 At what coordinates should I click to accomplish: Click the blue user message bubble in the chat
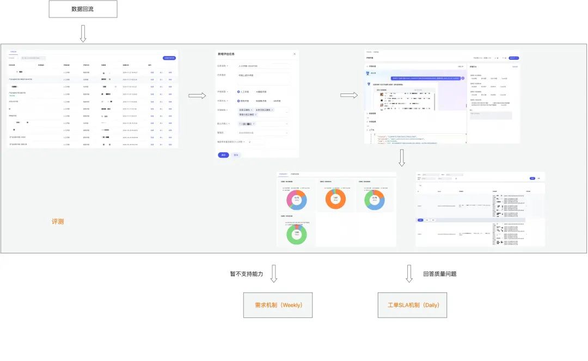pyautogui.click(x=426, y=78)
